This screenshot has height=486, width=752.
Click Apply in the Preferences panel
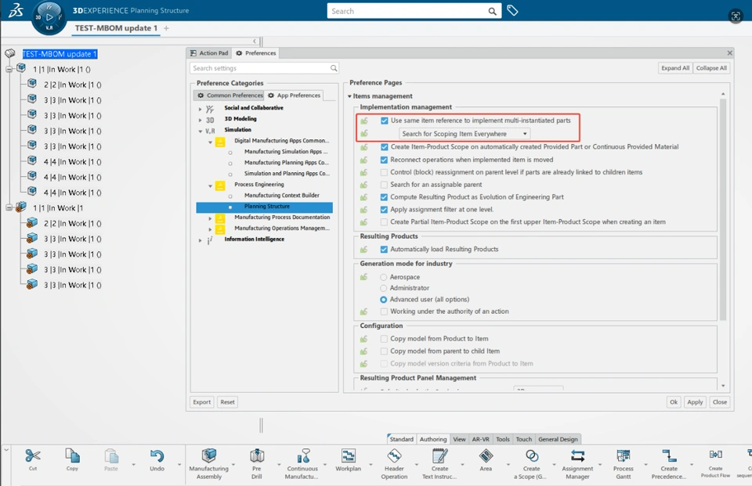click(x=695, y=402)
